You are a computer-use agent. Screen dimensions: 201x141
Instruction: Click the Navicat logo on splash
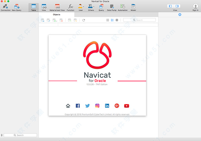pyautogui.click(x=97, y=55)
